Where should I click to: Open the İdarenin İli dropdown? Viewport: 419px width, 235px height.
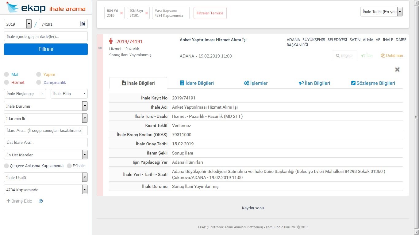click(x=46, y=118)
